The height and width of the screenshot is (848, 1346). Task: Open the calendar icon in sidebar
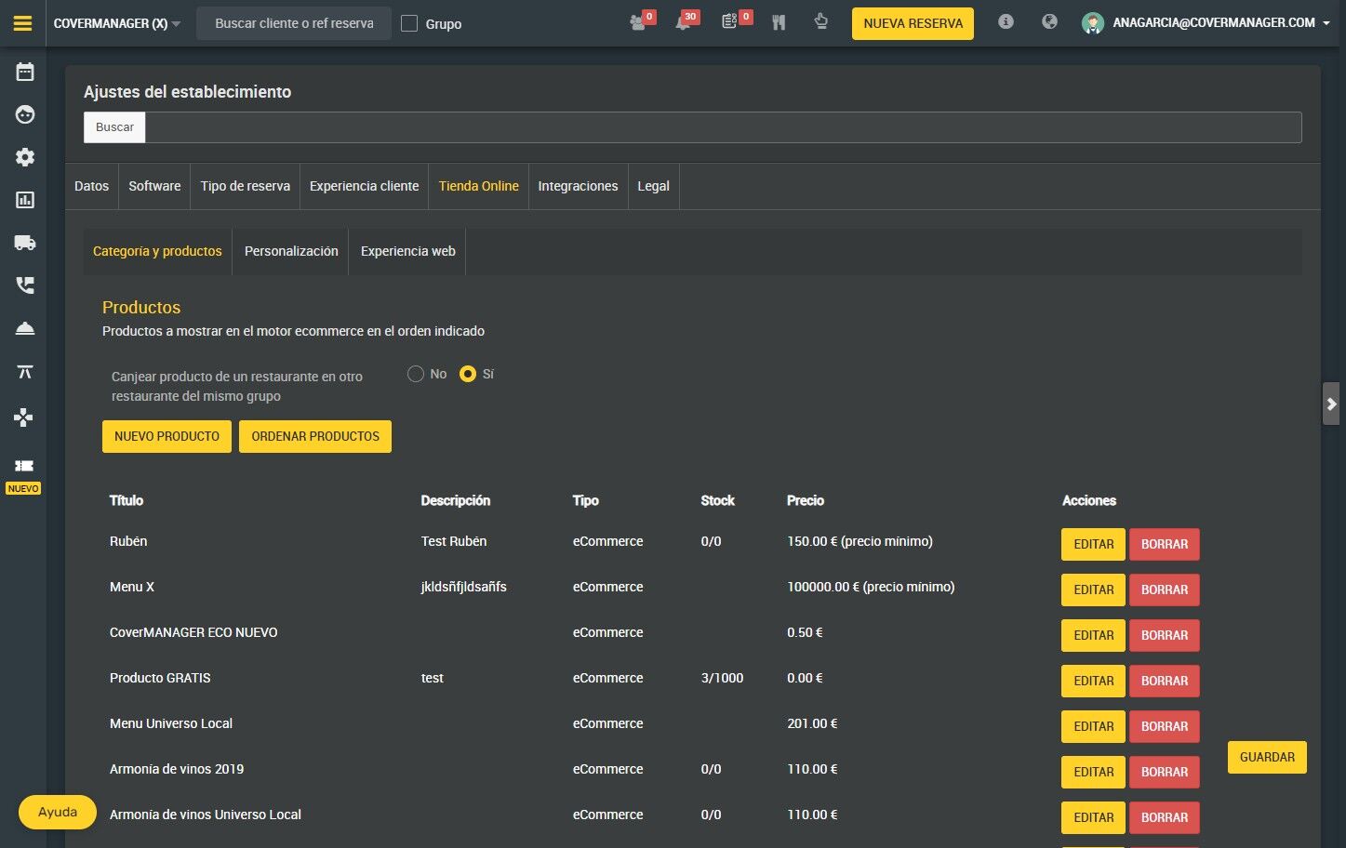click(x=25, y=72)
